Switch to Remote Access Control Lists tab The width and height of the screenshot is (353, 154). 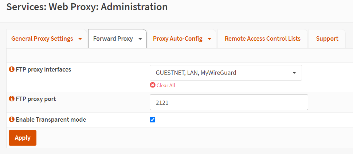tap(262, 38)
